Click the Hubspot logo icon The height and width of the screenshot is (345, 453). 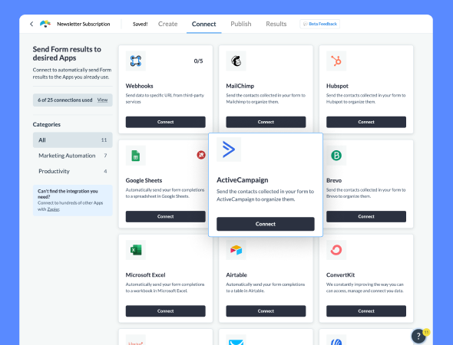pyautogui.click(x=336, y=61)
